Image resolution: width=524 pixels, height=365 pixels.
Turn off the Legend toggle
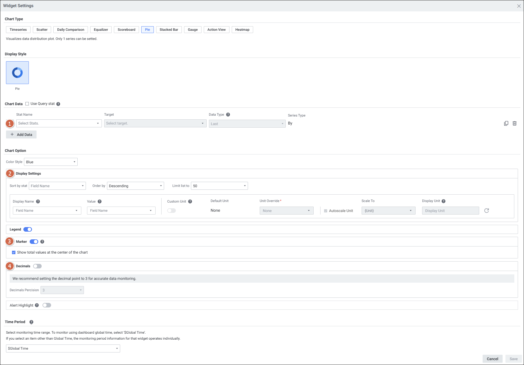point(28,229)
